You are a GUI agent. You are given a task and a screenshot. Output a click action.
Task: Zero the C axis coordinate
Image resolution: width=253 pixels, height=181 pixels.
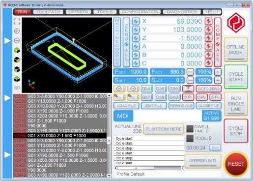click(x=136, y=63)
